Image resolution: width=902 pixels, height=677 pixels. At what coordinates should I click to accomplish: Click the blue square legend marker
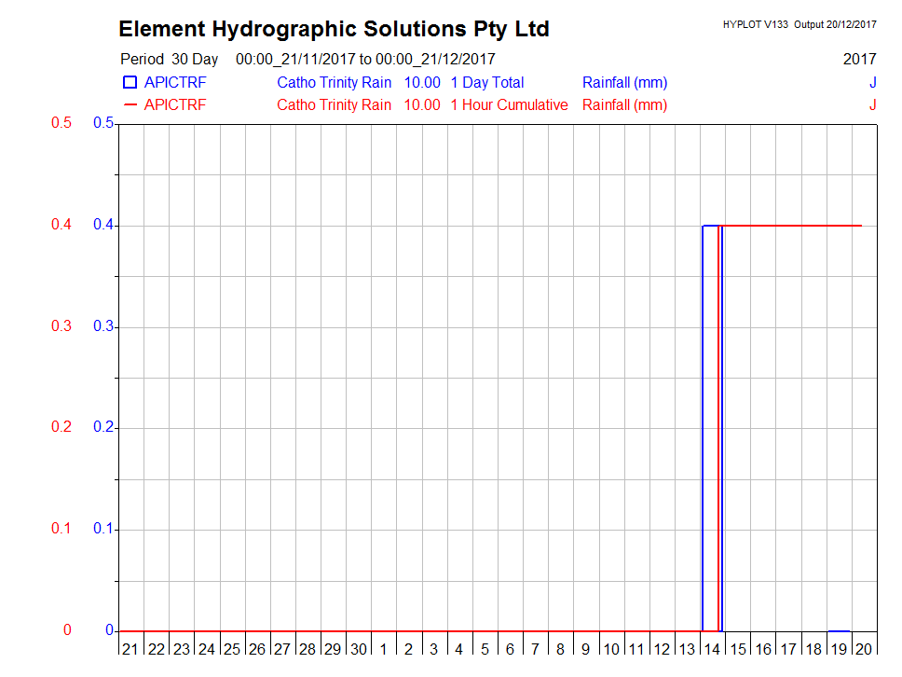tap(130, 83)
